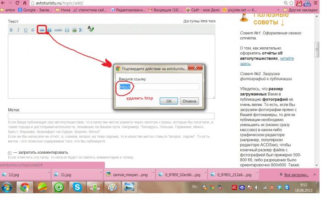Apply underline formatting in the editor toolbar
Image resolution: width=321 pixels, height=201 pixels.
point(26,30)
